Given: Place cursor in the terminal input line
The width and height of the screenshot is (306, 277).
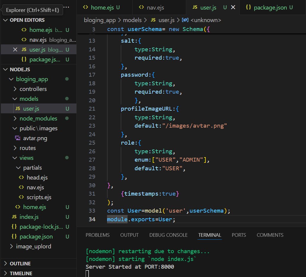Looking at the screenshot, I should (87, 273).
